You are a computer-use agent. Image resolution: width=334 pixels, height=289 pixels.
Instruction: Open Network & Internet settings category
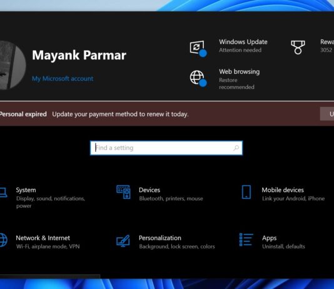[40, 241]
